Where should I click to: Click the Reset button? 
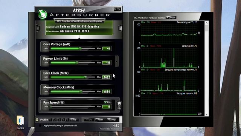point(100,120)
